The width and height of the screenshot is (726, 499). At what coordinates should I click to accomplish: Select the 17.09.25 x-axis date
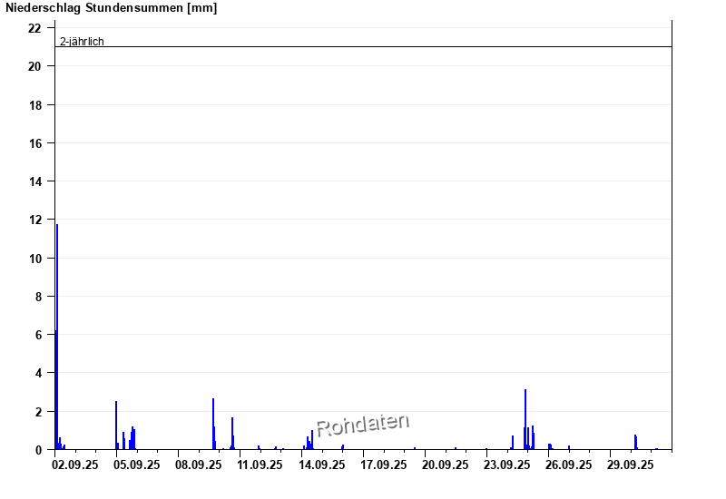384,465
